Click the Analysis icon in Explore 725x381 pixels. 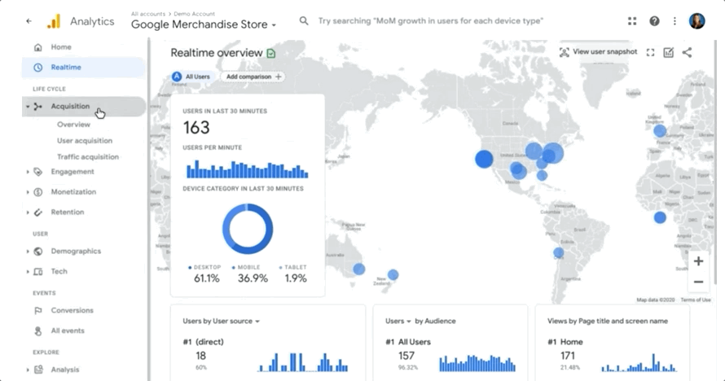click(x=38, y=370)
